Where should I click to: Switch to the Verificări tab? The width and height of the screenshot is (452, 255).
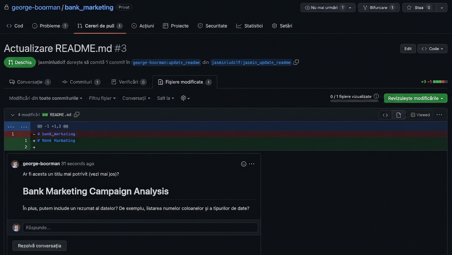tap(129, 82)
